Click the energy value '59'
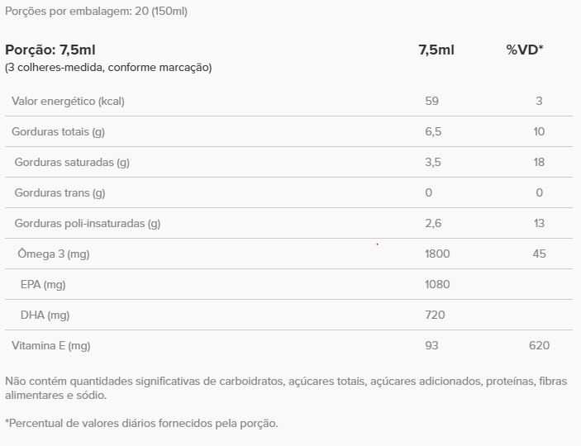Image resolution: width=581 pixels, height=446 pixels. 431,101
